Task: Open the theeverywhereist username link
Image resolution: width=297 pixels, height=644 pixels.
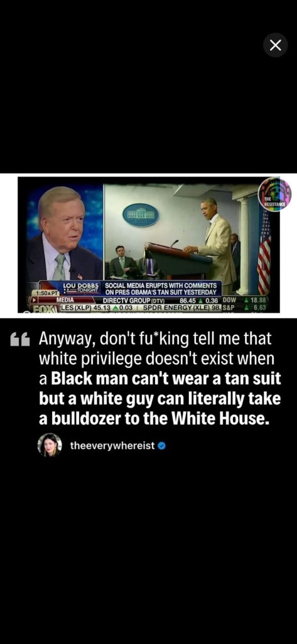Action: pos(112,446)
